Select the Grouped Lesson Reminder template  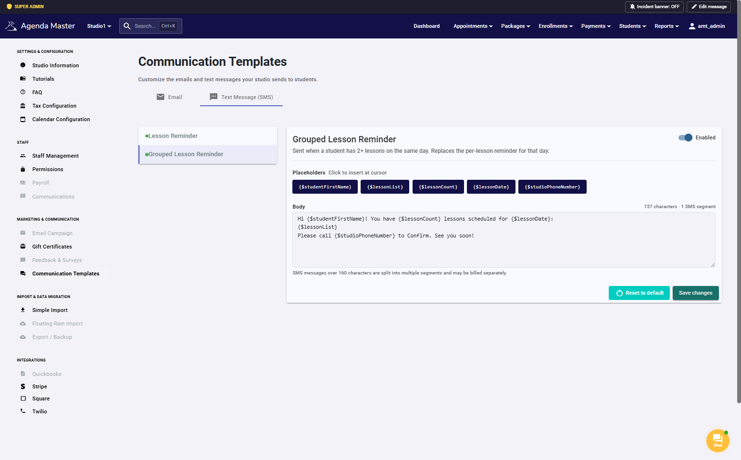208,154
